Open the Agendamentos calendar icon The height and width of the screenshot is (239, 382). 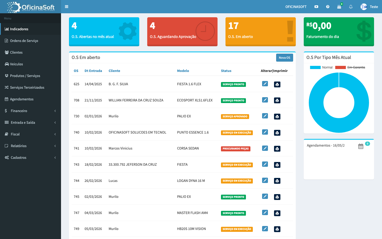click(x=361, y=146)
